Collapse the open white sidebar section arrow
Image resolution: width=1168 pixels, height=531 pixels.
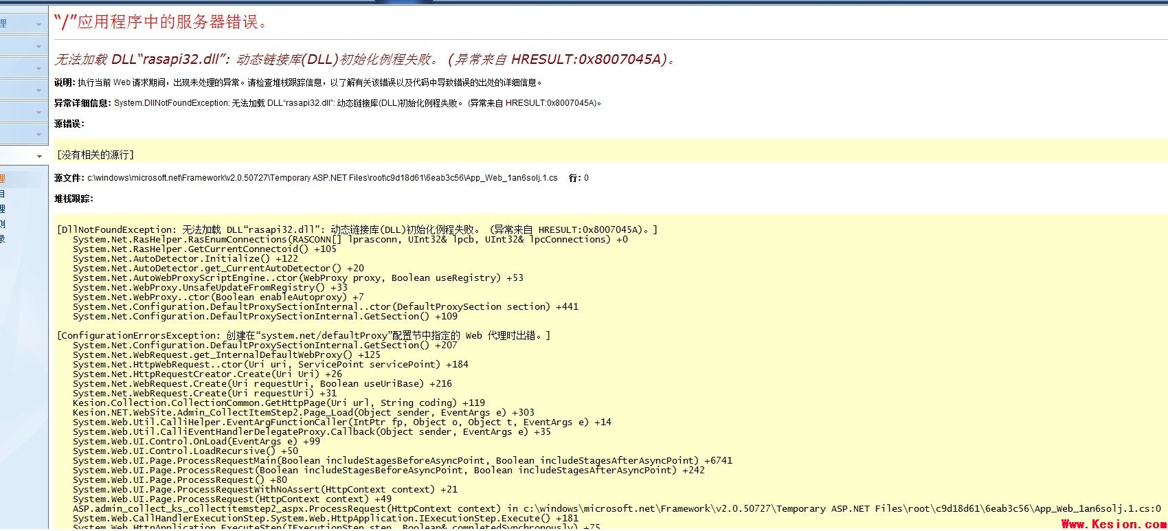coord(38,156)
